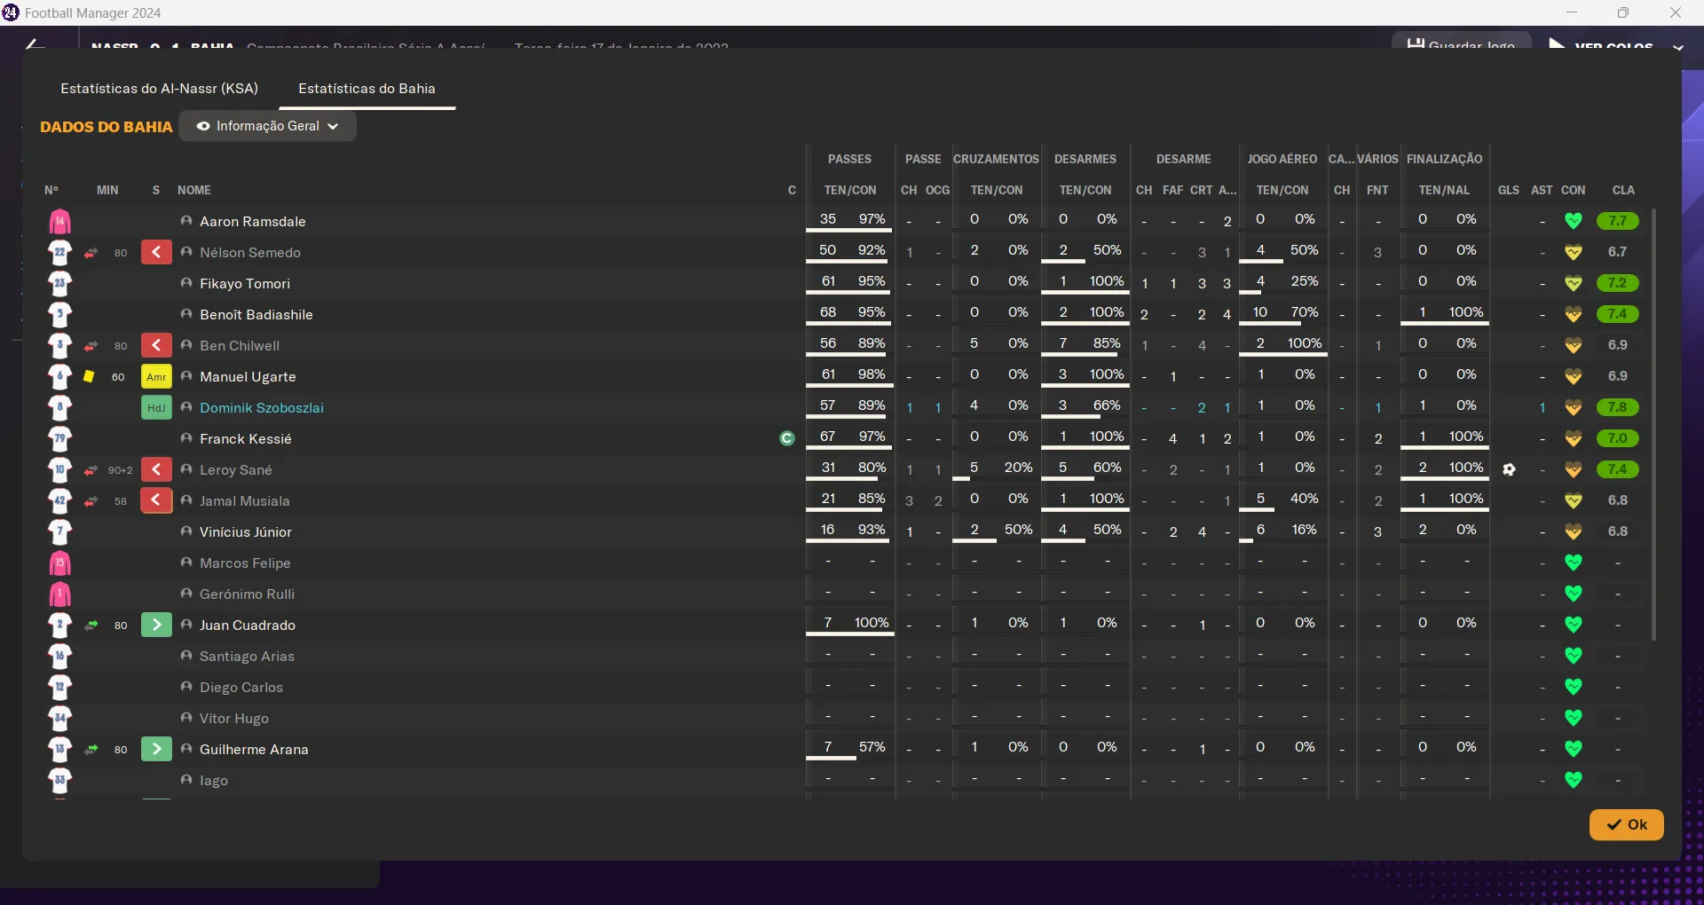Click Leroy Sané's goal ball icon
1704x905 pixels.
pos(1509,469)
